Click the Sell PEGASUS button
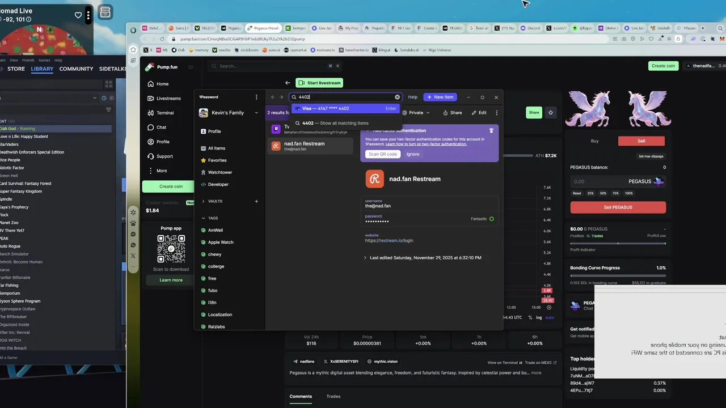 pos(618,207)
